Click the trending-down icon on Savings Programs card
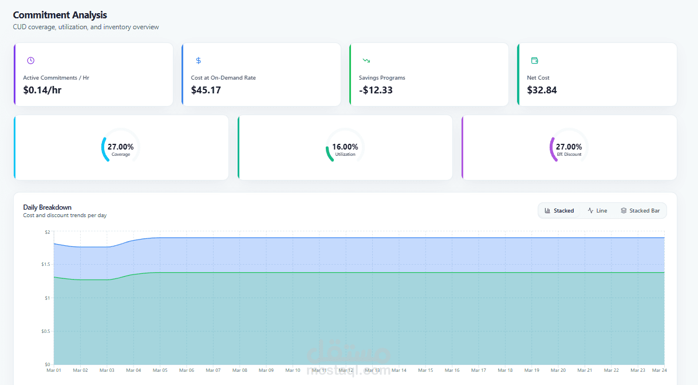Screen dimensions: 698x385 pos(366,61)
